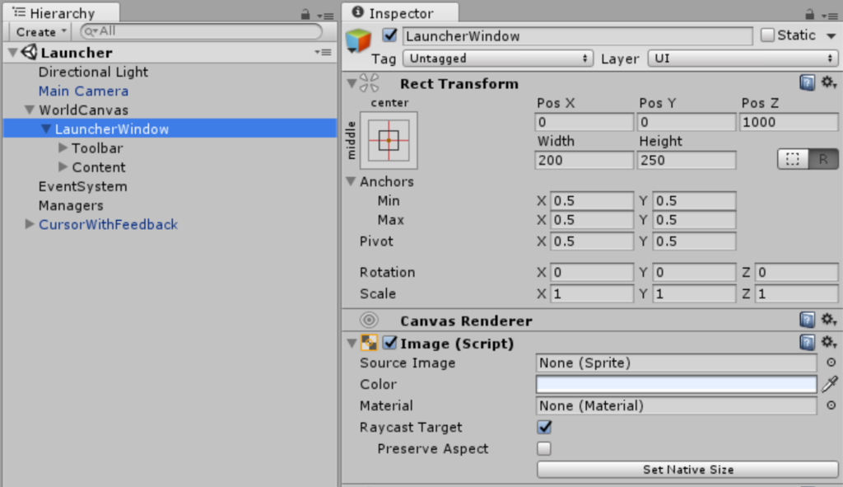Click the Scale Z field
The height and width of the screenshot is (487, 843).
[796, 294]
